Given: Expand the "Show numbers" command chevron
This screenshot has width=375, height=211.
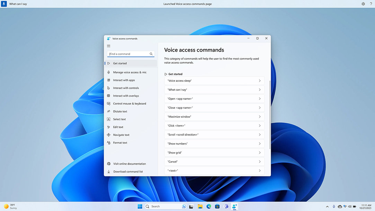Looking at the screenshot, I should [x=260, y=144].
